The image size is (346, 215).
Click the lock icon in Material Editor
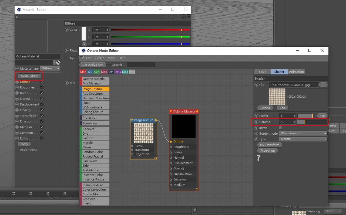(184, 16)
